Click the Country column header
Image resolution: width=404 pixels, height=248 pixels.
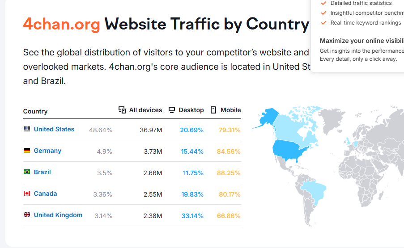pyautogui.click(x=35, y=111)
